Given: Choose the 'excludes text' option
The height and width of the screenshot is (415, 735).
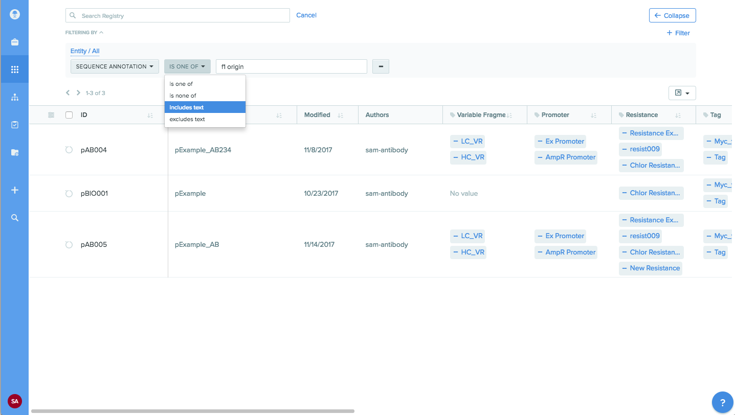Looking at the screenshot, I should tap(205, 119).
